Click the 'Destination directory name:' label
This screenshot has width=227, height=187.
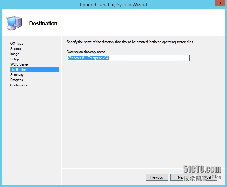coord(86,52)
